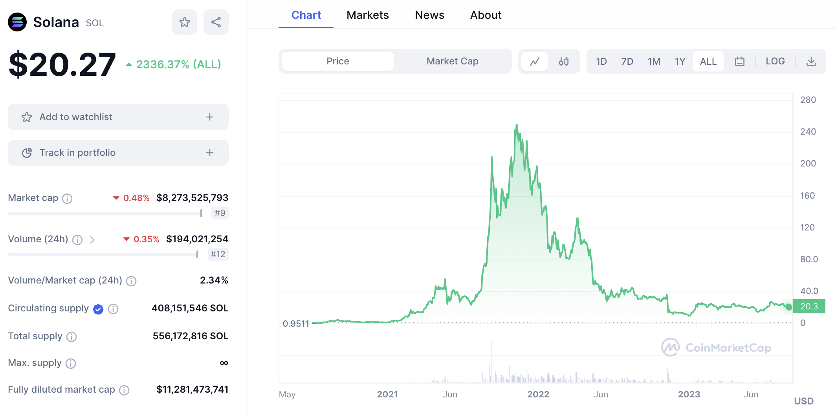Click 408,151,546 SOL supply value
Image resolution: width=836 pixels, height=417 pixels.
click(x=190, y=308)
